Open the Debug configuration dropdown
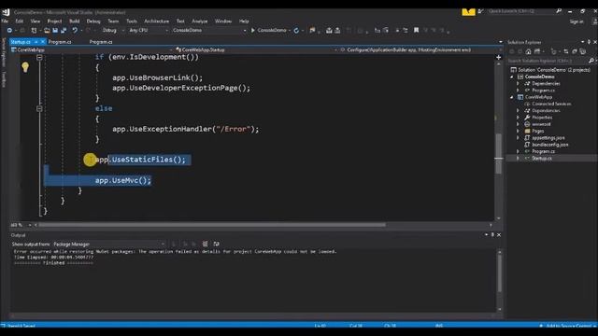 pyautogui.click(x=122, y=30)
